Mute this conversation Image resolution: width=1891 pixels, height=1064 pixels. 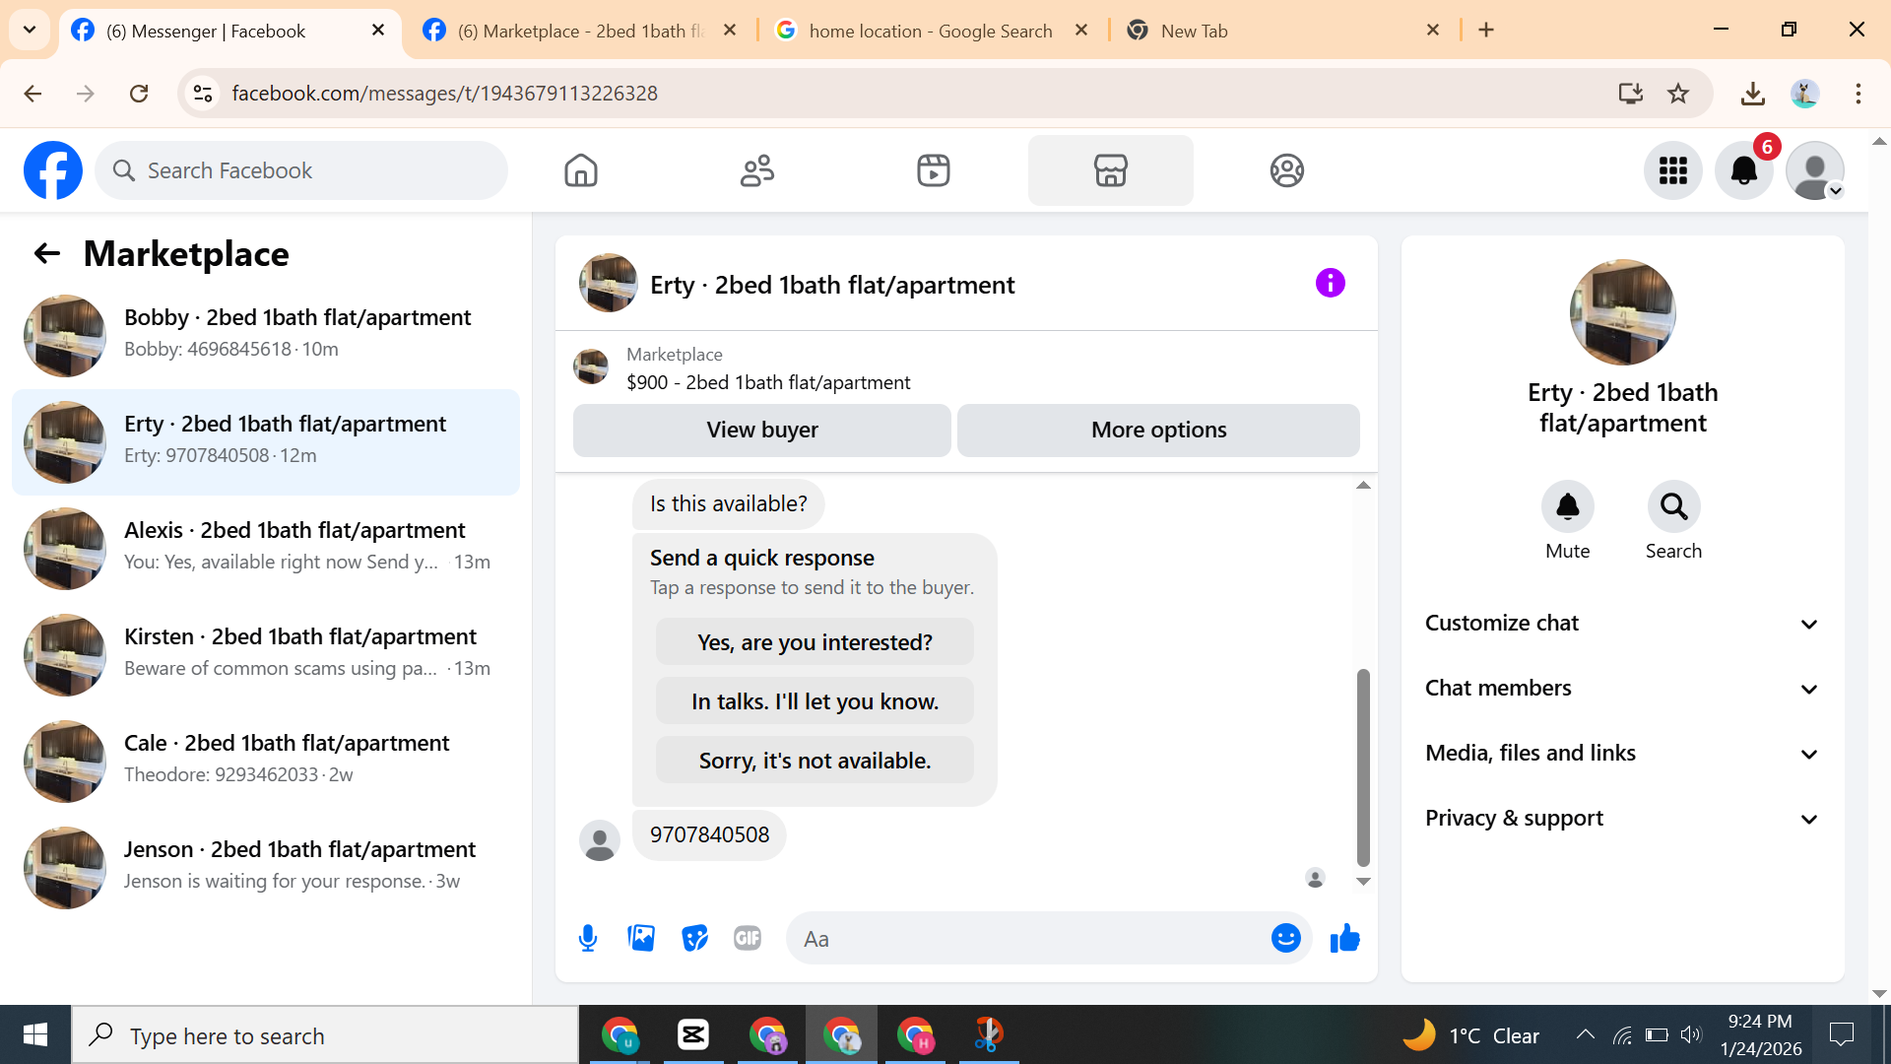coord(1567,506)
